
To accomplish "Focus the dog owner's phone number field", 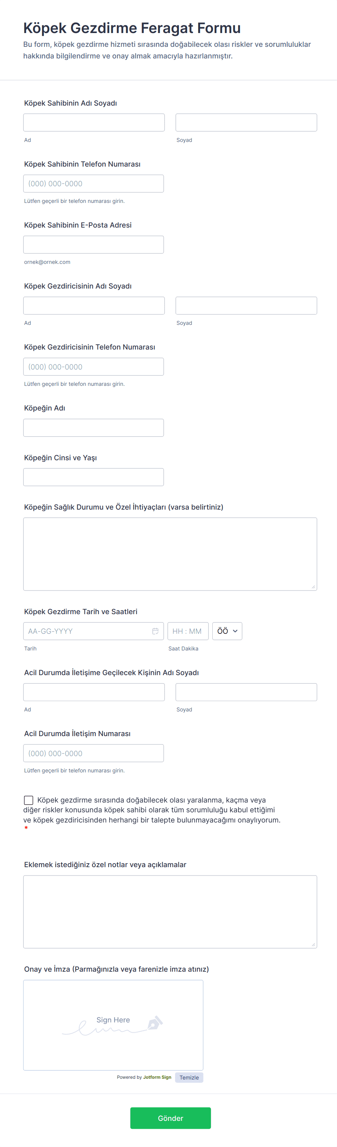I will 93,183.
